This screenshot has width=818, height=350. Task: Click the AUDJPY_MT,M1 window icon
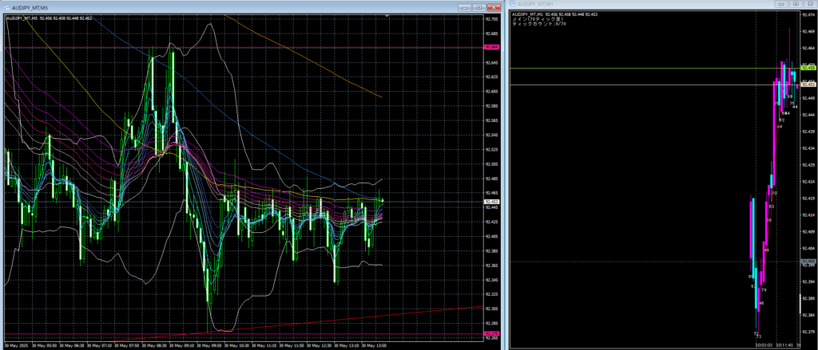[x=514, y=4]
